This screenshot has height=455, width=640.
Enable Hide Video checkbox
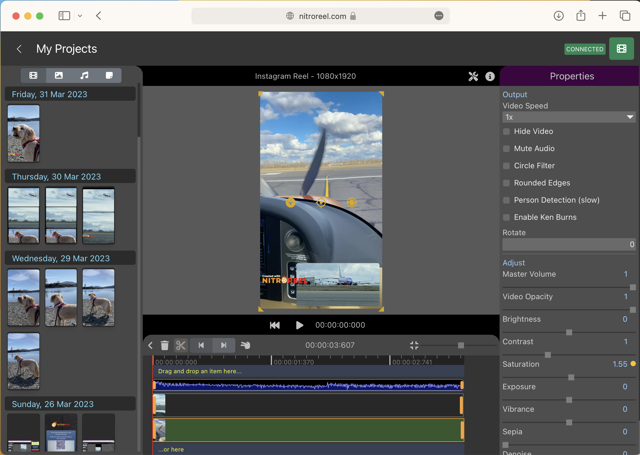(506, 132)
